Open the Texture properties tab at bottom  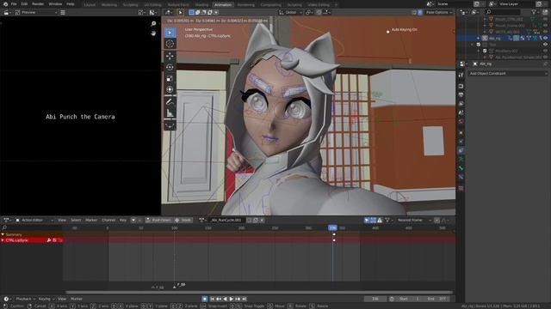pos(461,189)
